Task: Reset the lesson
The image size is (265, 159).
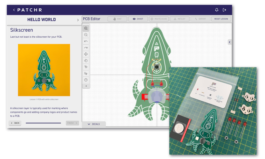Action: tap(221, 19)
